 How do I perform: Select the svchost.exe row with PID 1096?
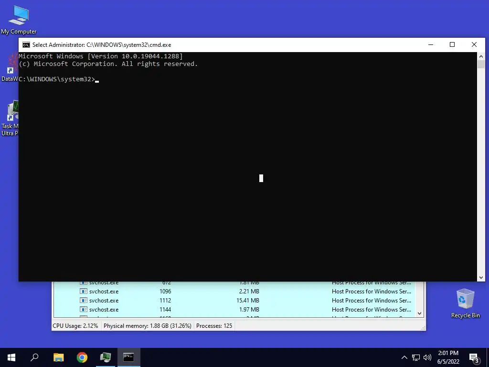click(x=234, y=291)
